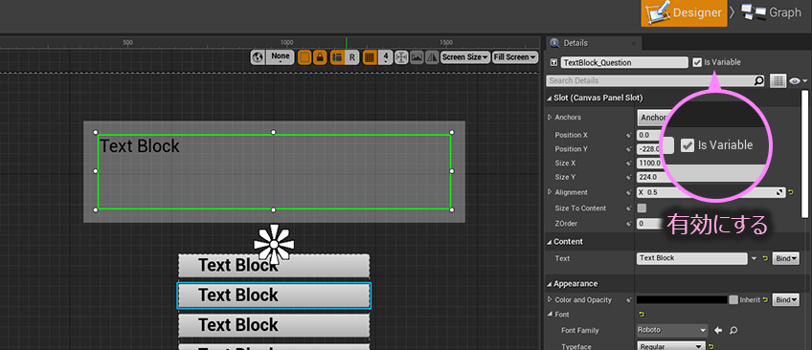Toggle the respect locks padlock icon
The height and width of the screenshot is (350, 812).
click(320, 57)
